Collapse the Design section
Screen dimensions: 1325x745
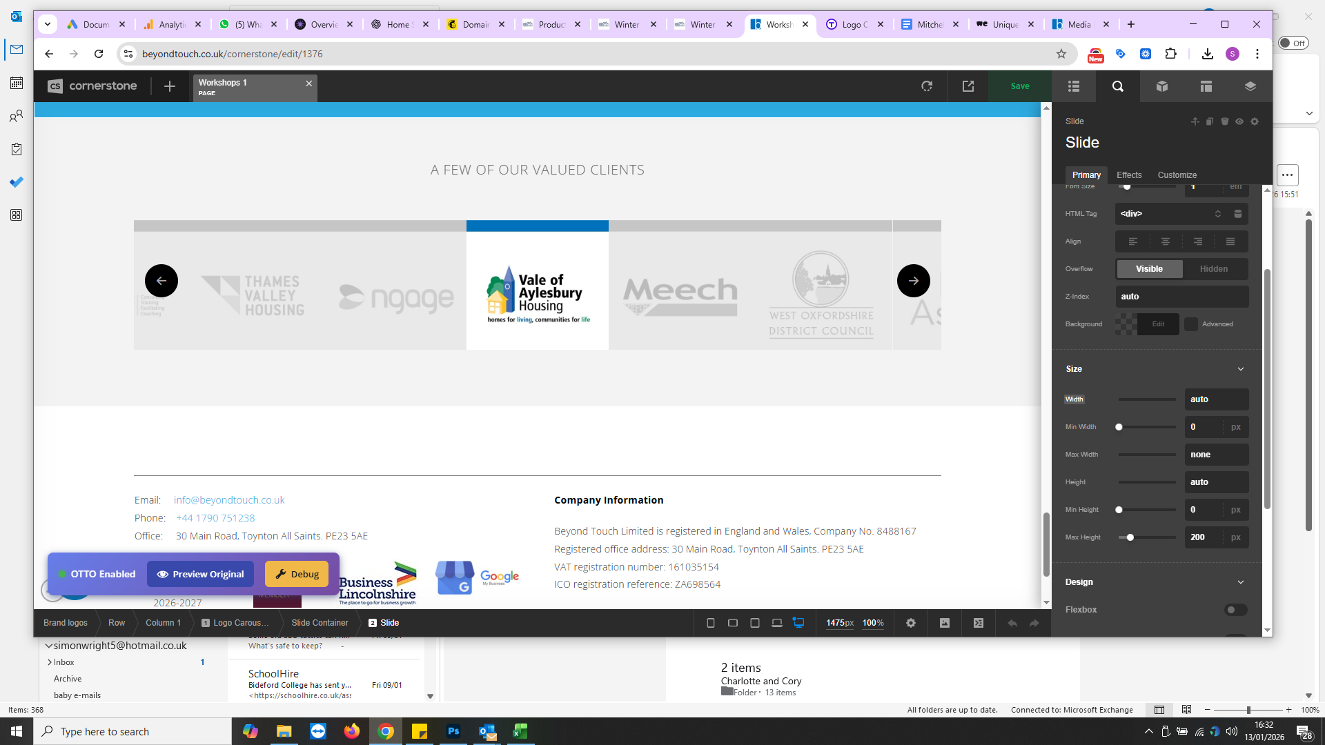(x=1240, y=582)
